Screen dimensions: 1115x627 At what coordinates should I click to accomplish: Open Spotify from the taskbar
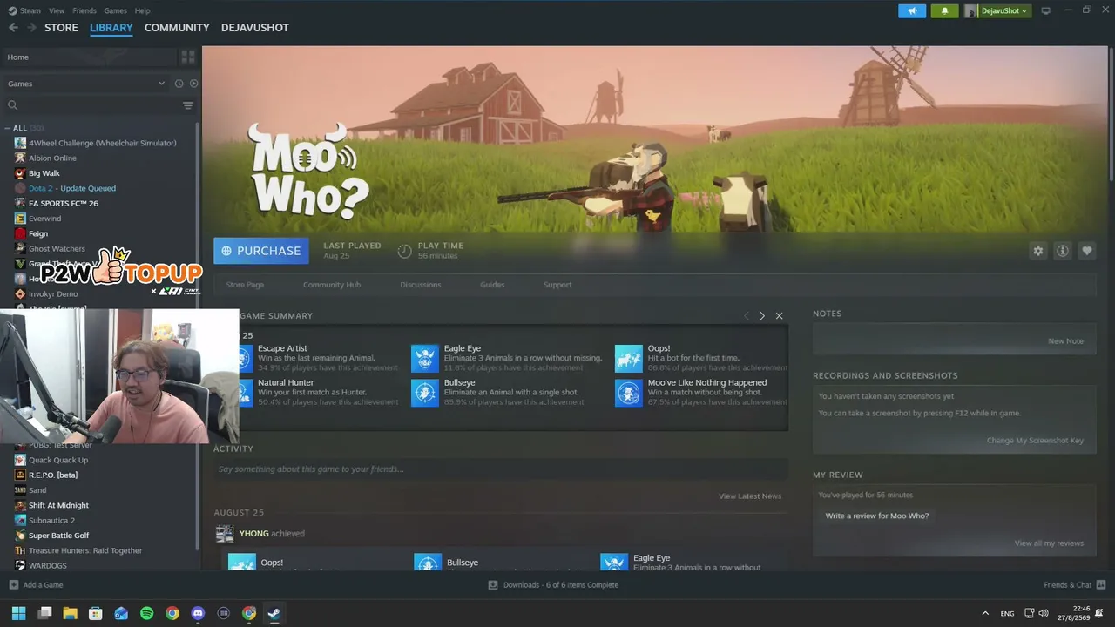146,613
